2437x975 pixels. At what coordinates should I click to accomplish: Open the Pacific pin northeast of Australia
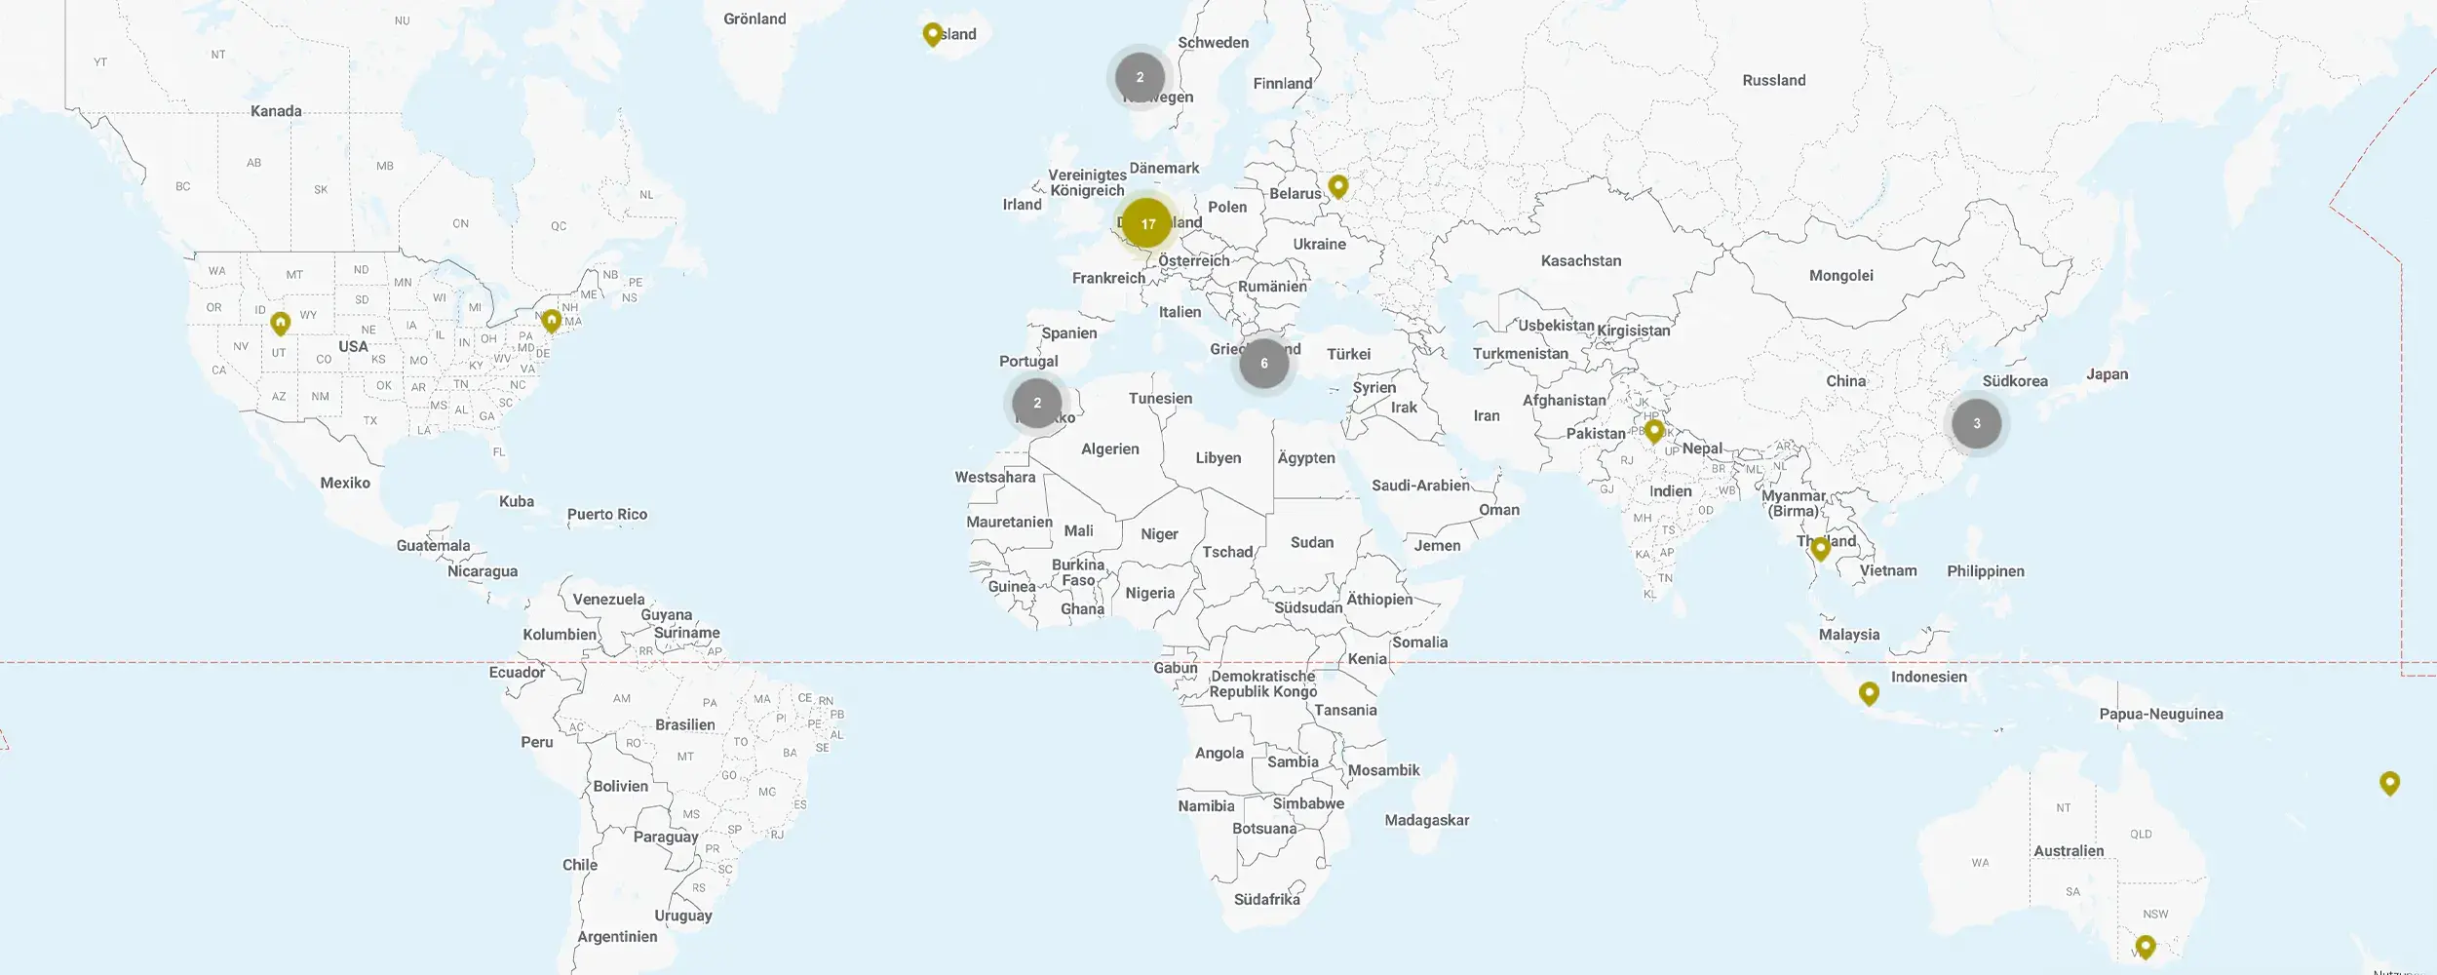(x=2389, y=783)
